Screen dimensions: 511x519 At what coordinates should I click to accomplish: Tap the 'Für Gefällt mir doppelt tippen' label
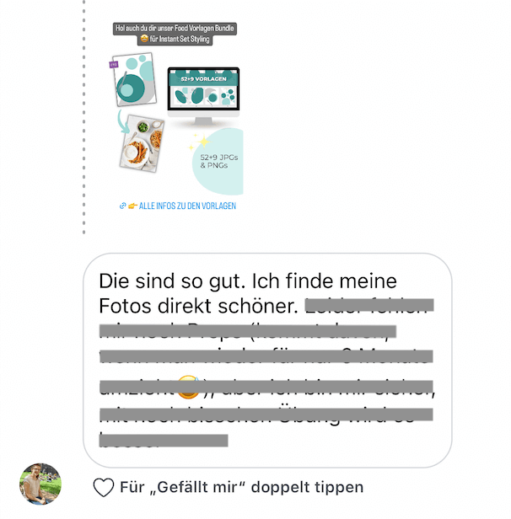[x=241, y=487]
